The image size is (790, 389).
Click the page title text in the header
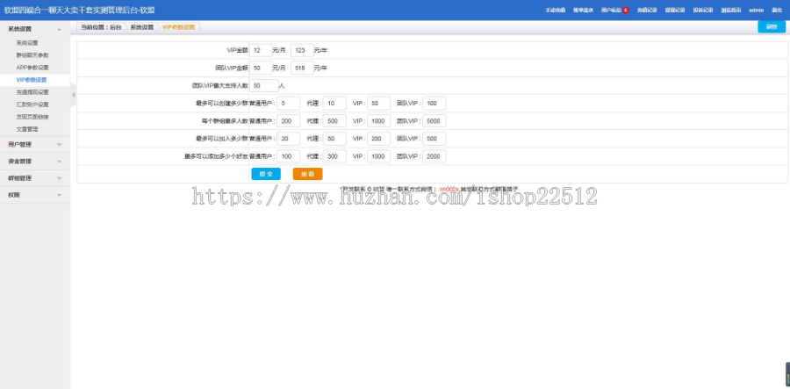pyautogui.click(x=80, y=10)
